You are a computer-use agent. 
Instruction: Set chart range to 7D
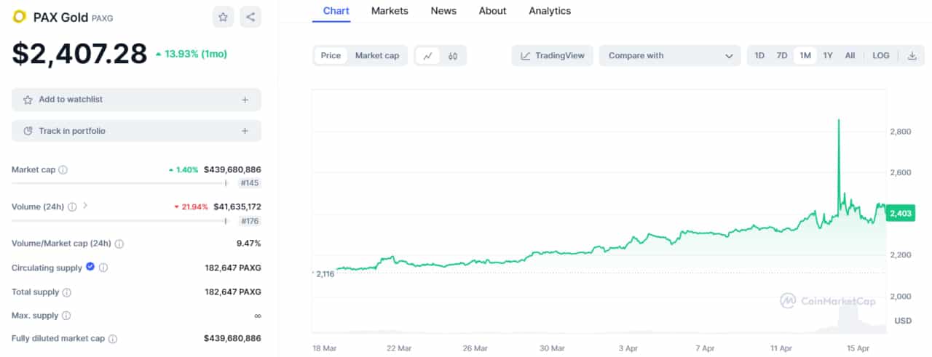782,56
